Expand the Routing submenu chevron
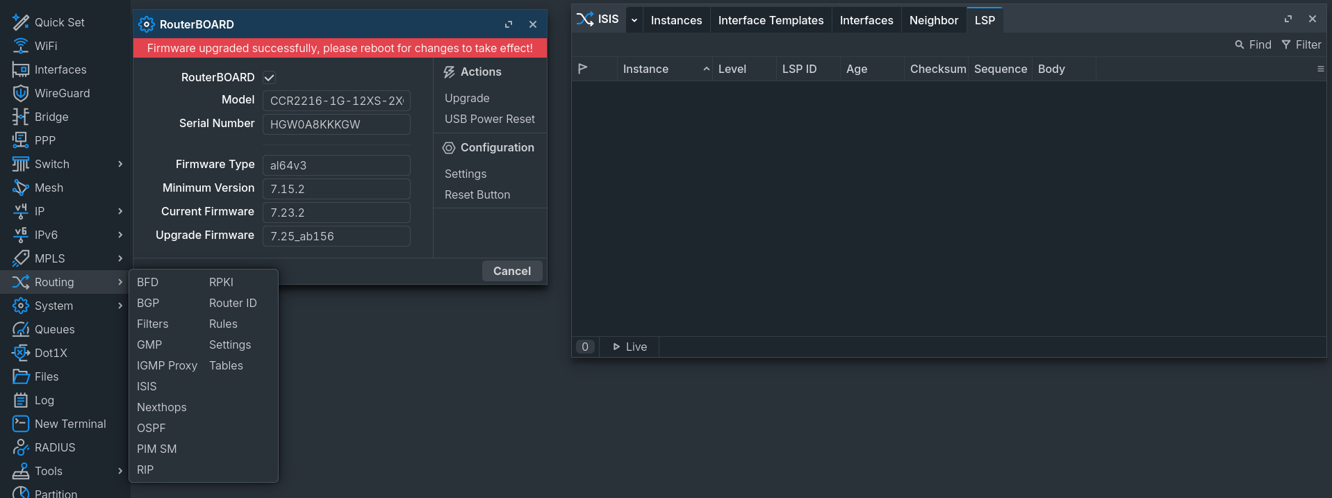The width and height of the screenshot is (1332, 498). click(120, 282)
